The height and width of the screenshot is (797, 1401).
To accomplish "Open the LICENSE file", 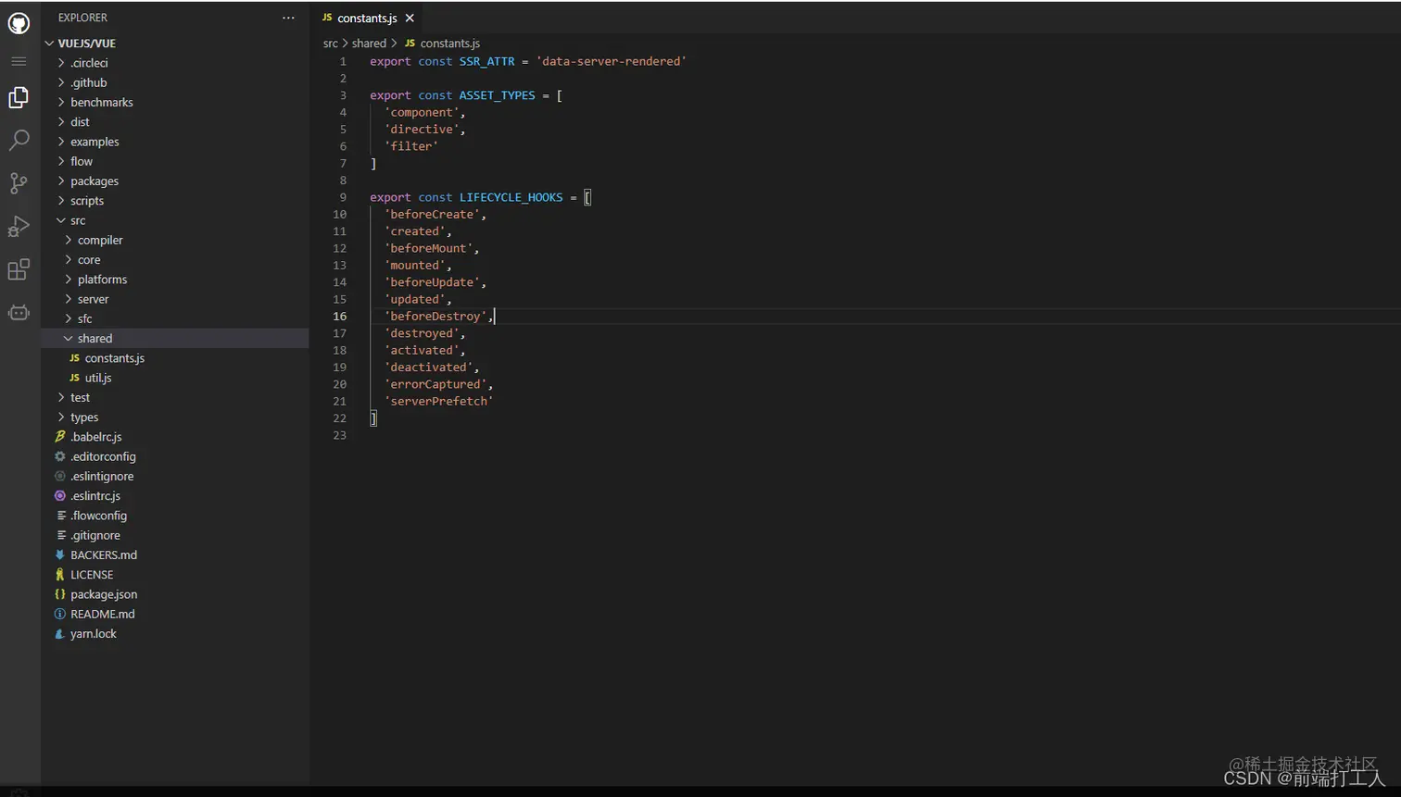I will click(x=174, y=575).
